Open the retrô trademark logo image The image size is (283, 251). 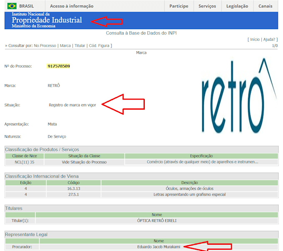[x=239, y=96]
